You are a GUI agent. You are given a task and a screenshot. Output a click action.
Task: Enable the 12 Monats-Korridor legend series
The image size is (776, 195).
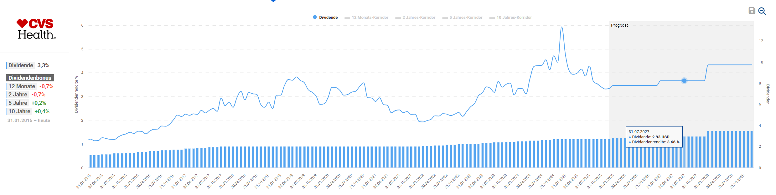[x=366, y=18]
